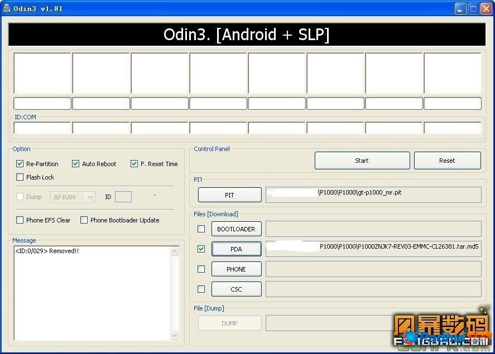This screenshot has height=354, width=495.
Task: Choose a PHONE modem file
Action: pyautogui.click(x=237, y=269)
